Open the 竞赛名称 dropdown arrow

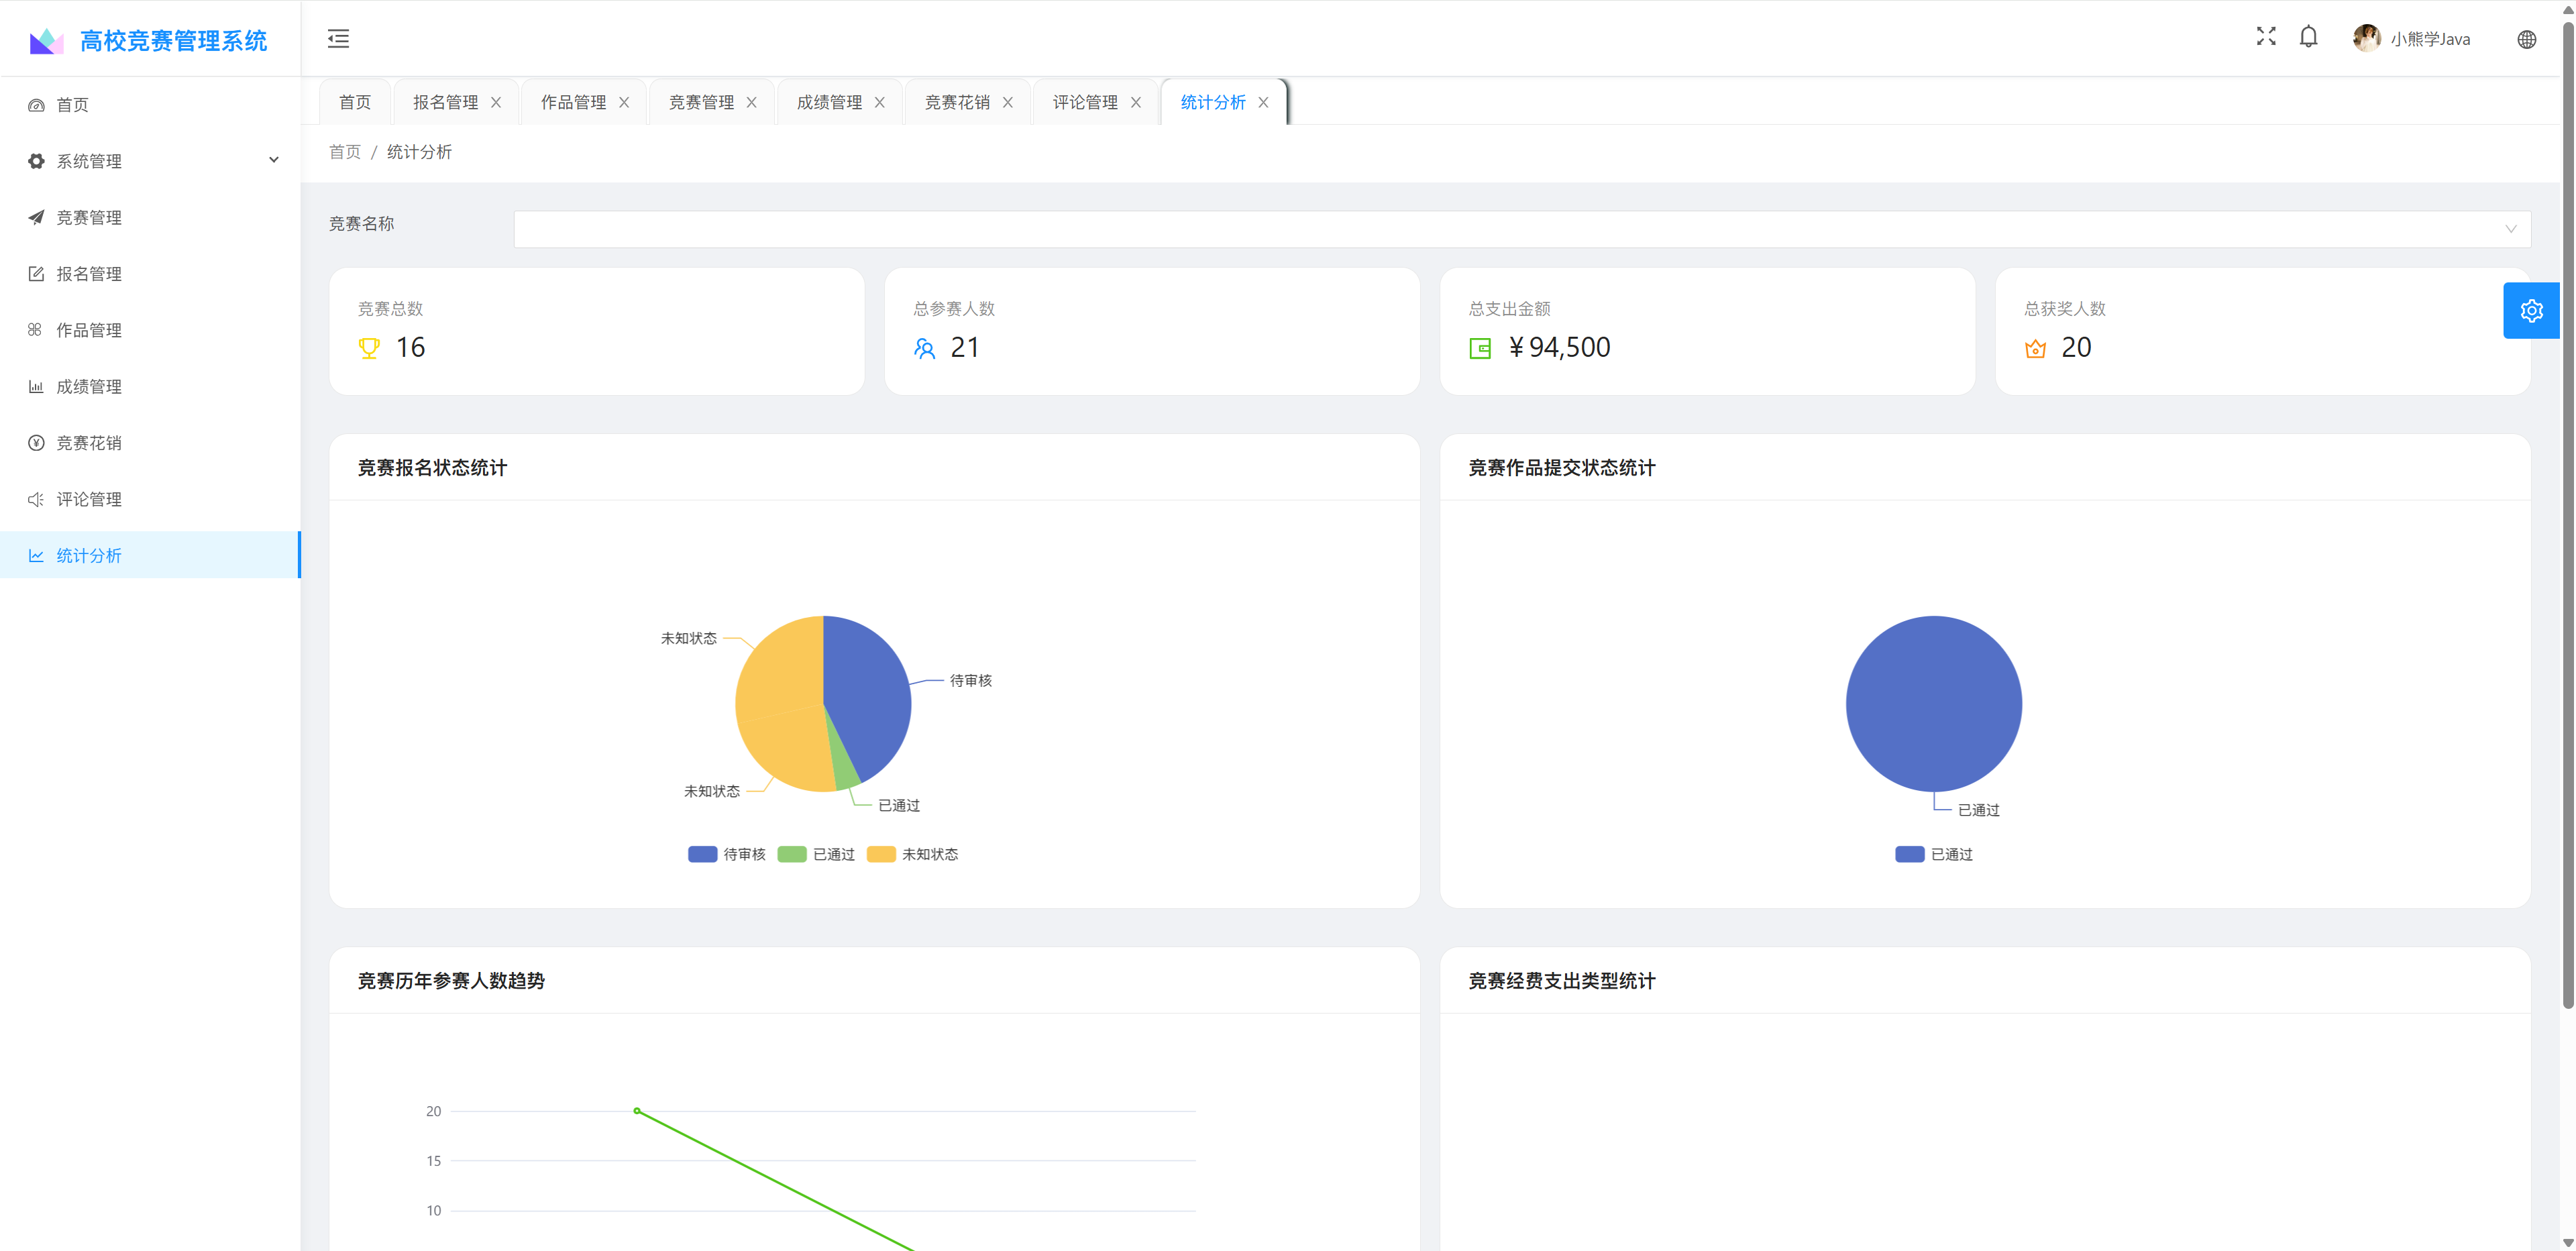pos(2510,229)
